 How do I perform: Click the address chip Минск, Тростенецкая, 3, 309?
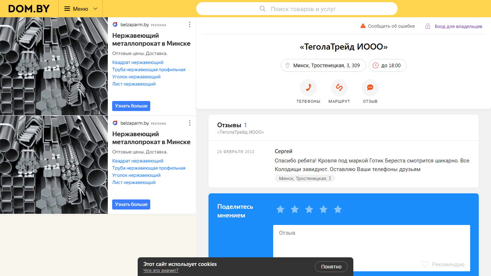pyautogui.click(x=323, y=65)
